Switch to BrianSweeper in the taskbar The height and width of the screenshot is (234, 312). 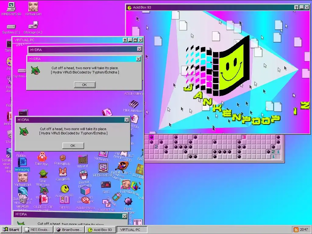[69, 230]
